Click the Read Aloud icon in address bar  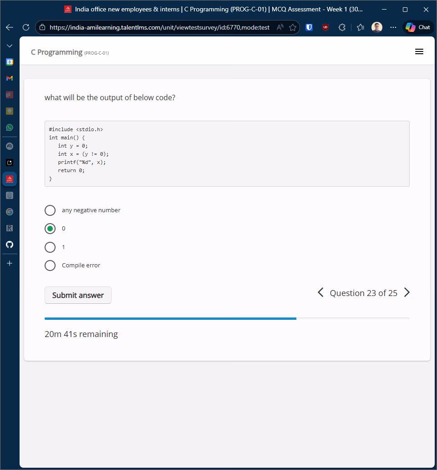[x=280, y=27]
